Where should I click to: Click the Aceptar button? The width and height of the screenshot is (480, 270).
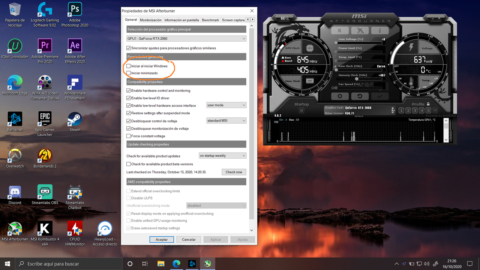[x=162, y=239]
